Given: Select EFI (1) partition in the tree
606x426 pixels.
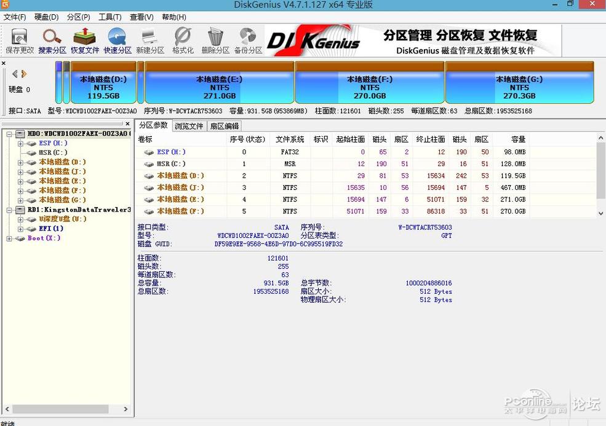Looking at the screenshot, I should pyautogui.click(x=51, y=229).
